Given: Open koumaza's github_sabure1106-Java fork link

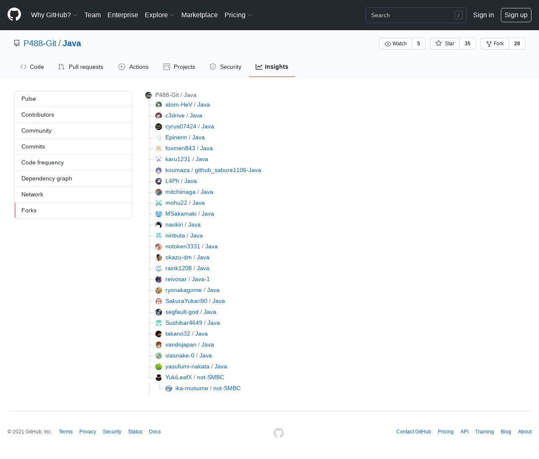Looking at the screenshot, I should (x=228, y=170).
